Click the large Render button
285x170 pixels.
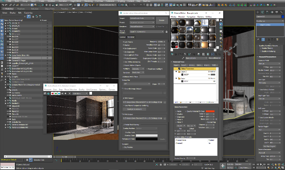click(x=162, y=20)
